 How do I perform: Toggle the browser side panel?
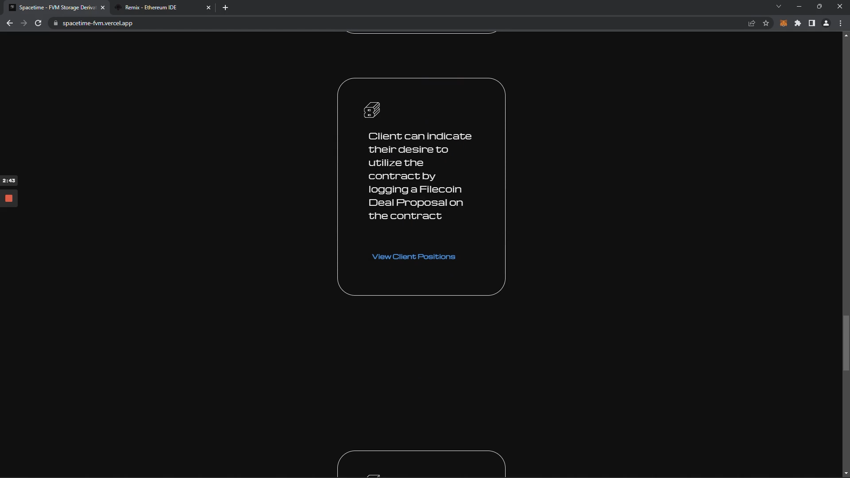click(812, 23)
